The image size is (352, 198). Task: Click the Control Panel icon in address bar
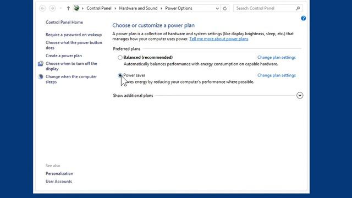pos(76,8)
